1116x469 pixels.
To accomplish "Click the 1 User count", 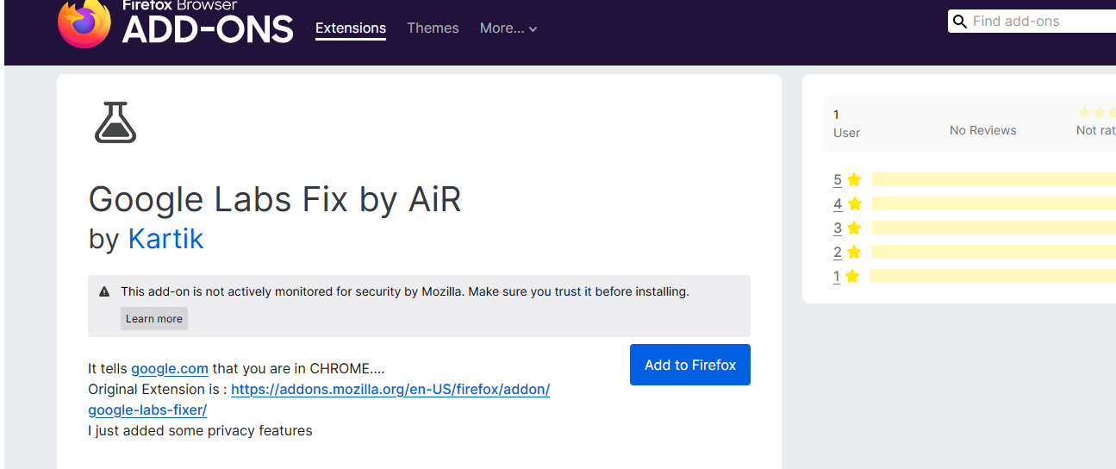I will pos(846,123).
